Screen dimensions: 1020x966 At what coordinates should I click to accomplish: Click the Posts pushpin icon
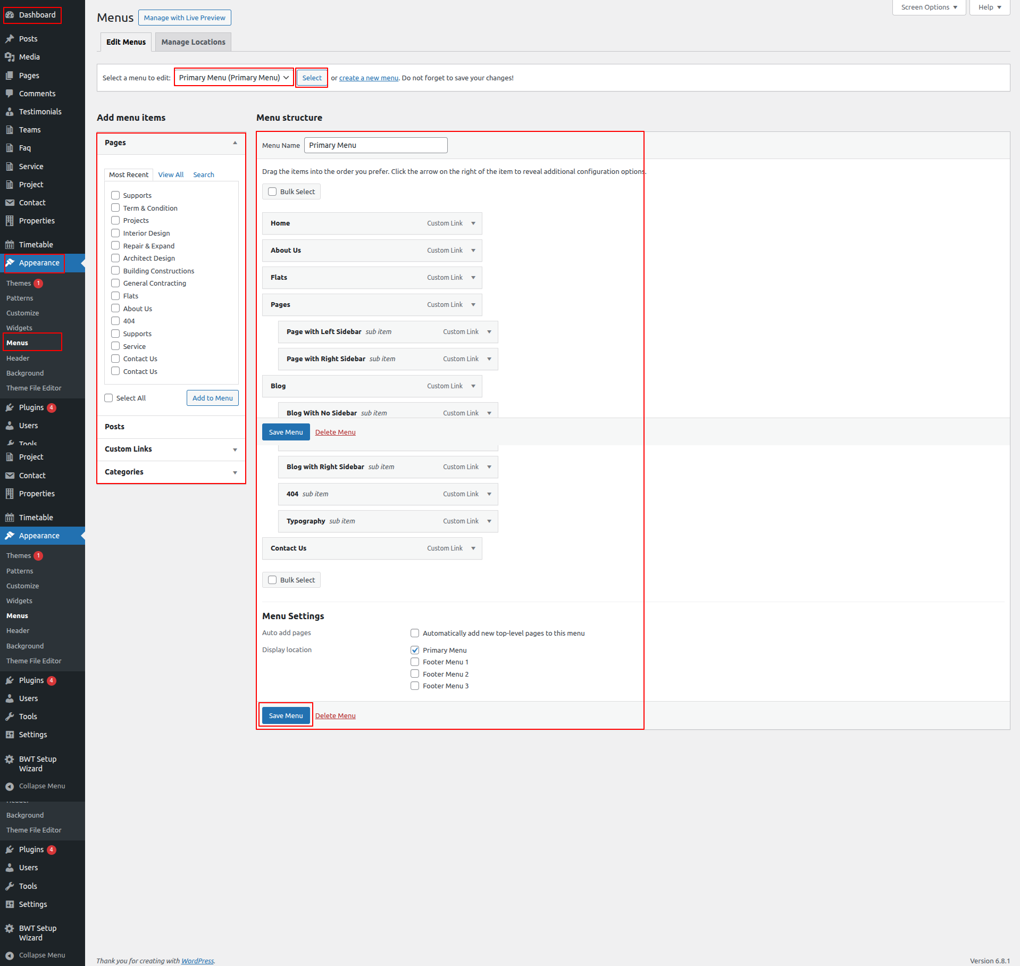point(10,39)
